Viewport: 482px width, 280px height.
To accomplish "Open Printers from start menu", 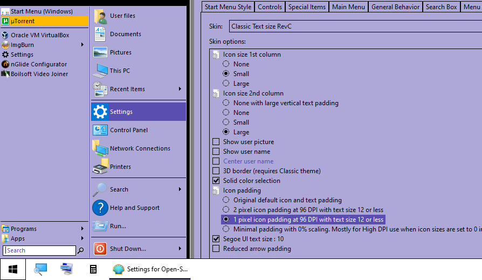I will click(x=120, y=167).
